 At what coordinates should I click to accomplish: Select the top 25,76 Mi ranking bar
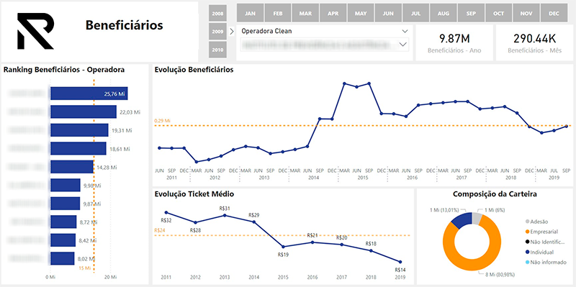coord(89,94)
